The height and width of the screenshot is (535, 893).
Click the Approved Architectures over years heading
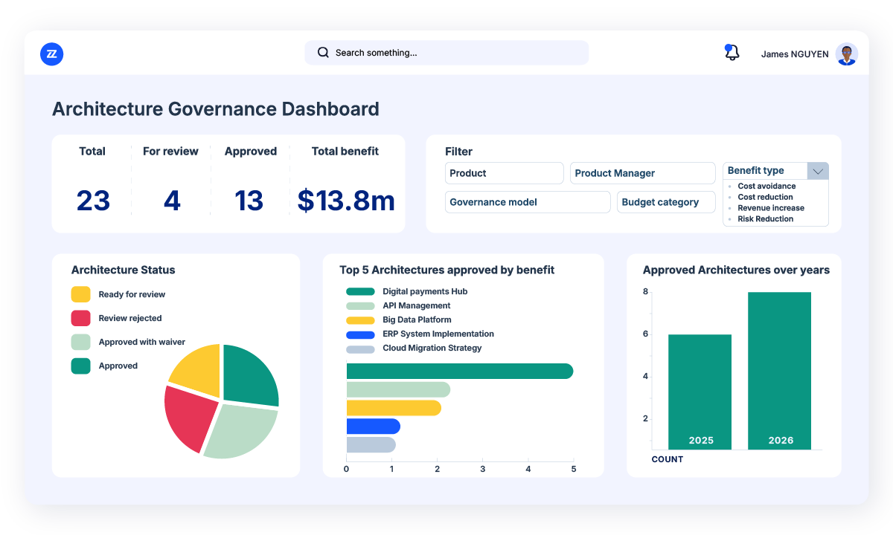coord(736,270)
